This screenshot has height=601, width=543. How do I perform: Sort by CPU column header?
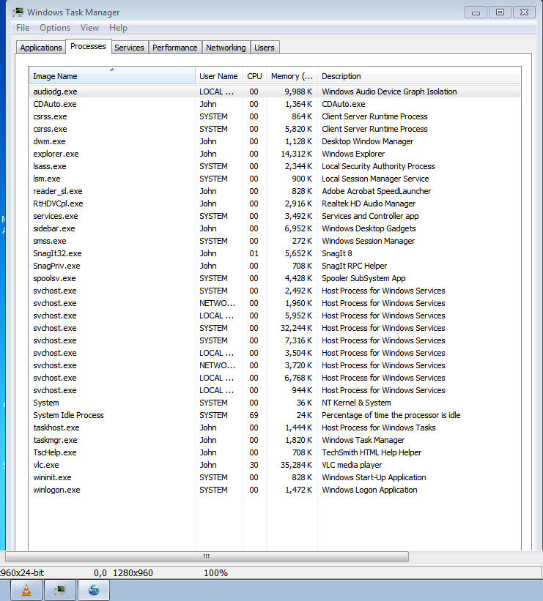tap(254, 76)
